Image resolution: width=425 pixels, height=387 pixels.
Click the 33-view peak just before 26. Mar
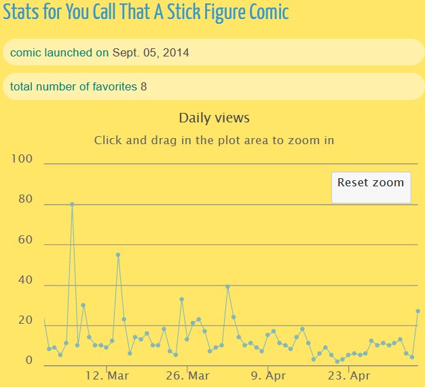pyautogui.click(x=181, y=299)
